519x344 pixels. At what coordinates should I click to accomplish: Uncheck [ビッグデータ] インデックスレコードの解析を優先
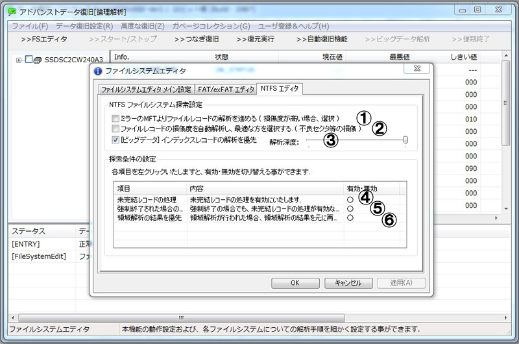click(115, 140)
